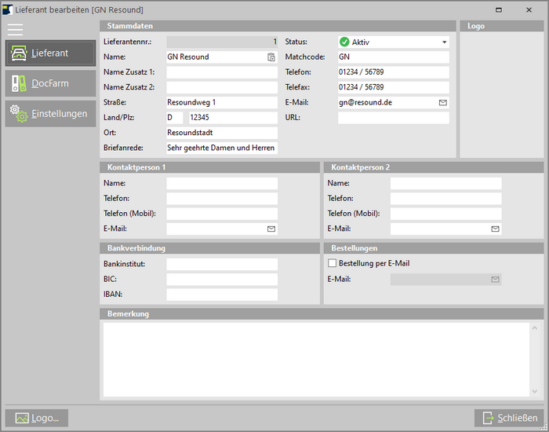Click envelope icon in Bestellungen E-Mail field
The image size is (549, 432).
tap(495, 279)
